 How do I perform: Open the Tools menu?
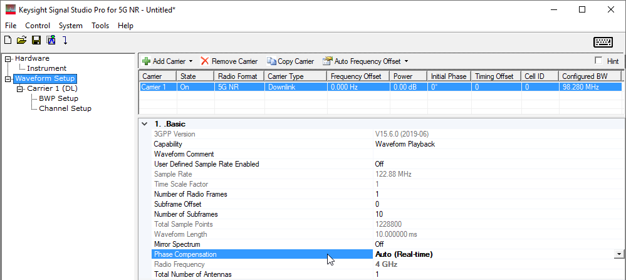(x=100, y=26)
